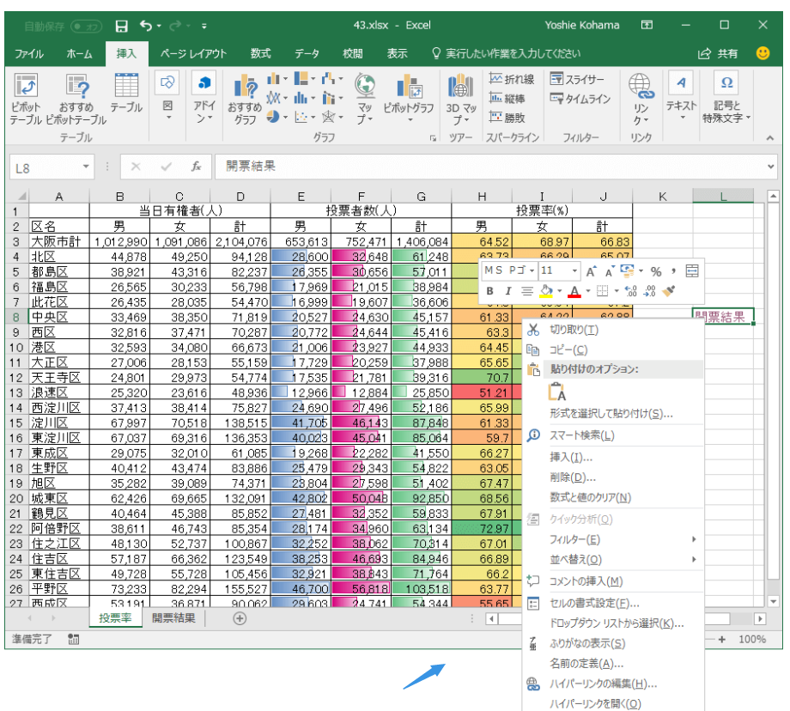Collapse the ribbon with the chevron
The width and height of the screenshot is (790, 711).
770,137
